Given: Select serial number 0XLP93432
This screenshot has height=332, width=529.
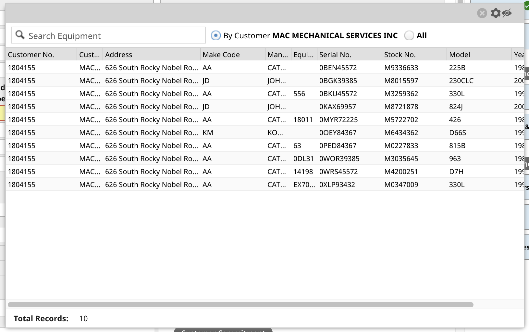Looking at the screenshot, I should click(337, 185).
